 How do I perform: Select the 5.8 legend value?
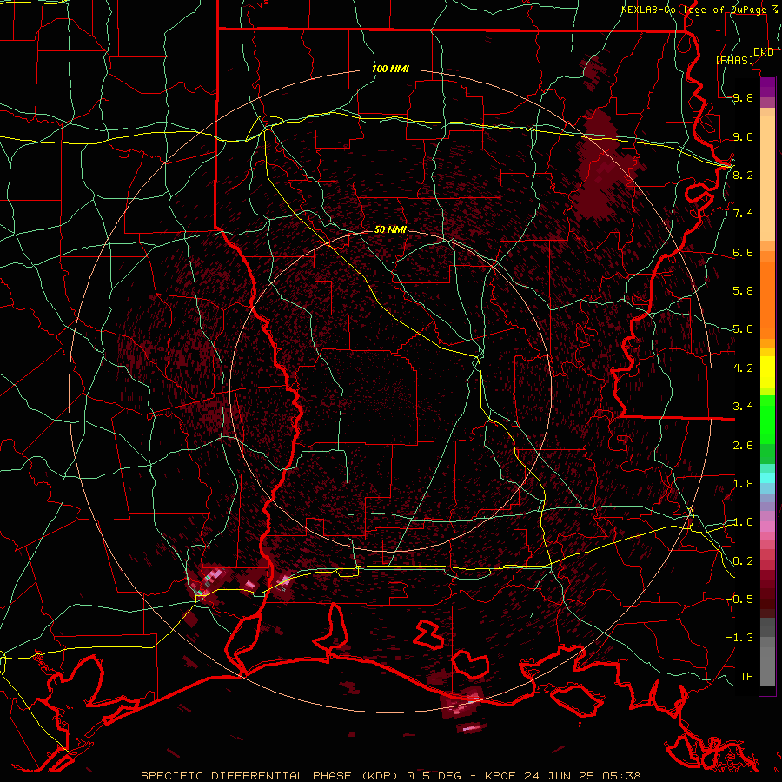click(743, 291)
